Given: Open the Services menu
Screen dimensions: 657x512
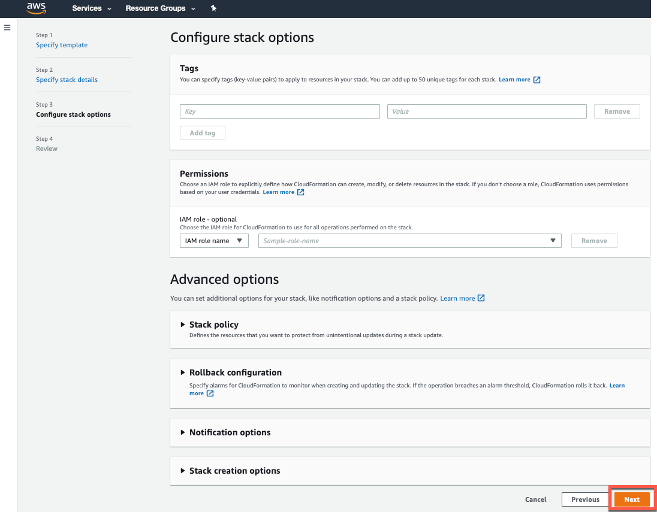Looking at the screenshot, I should [x=92, y=8].
